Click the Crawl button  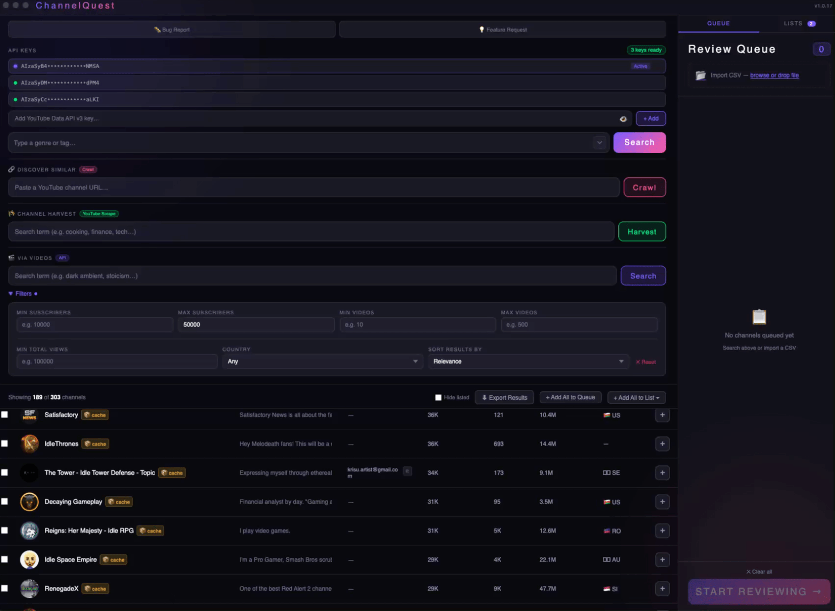644,188
